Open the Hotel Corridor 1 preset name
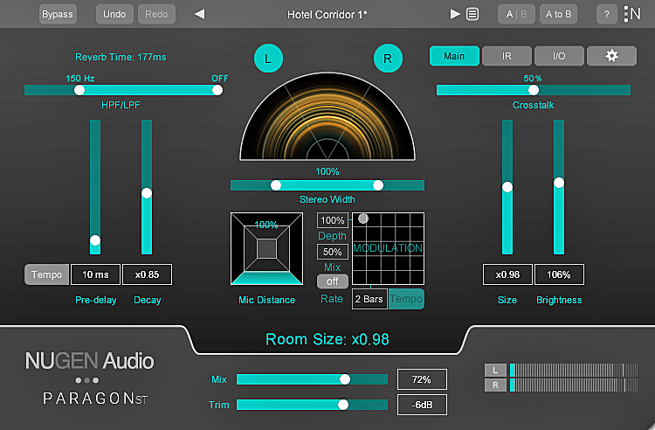This screenshot has width=655, height=430. click(x=327, y=15)
